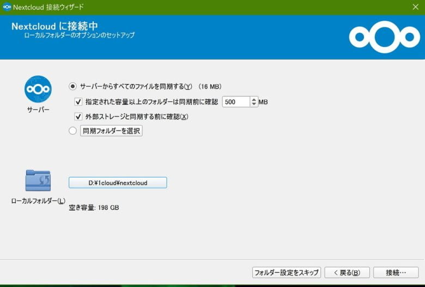Click the サーバー label under the icon

pyautogui.click(x=38, y=110)
